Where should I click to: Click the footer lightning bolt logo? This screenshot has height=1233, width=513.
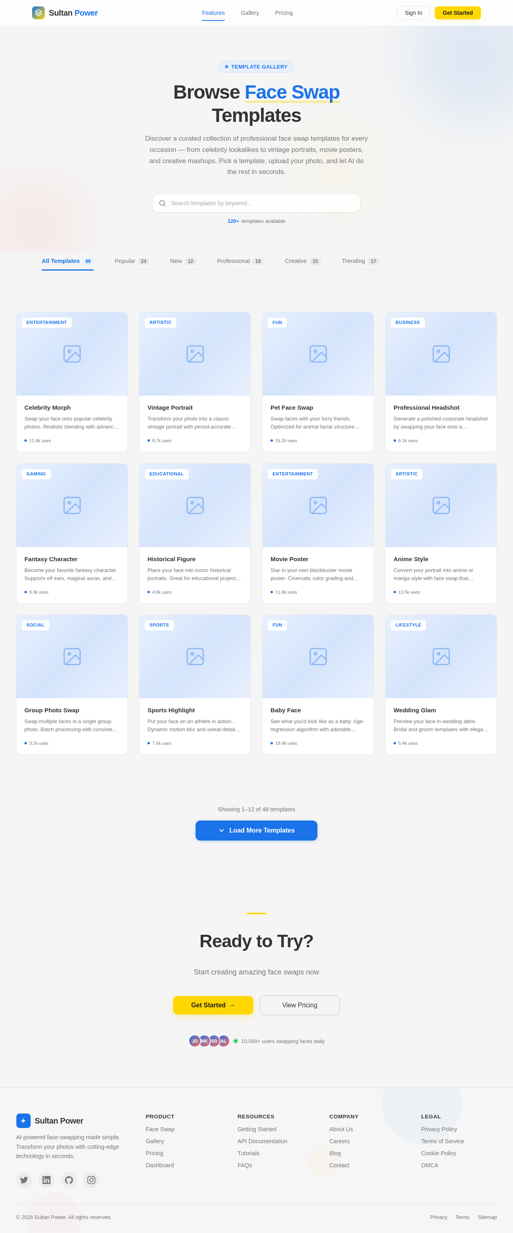point(24,1120)
